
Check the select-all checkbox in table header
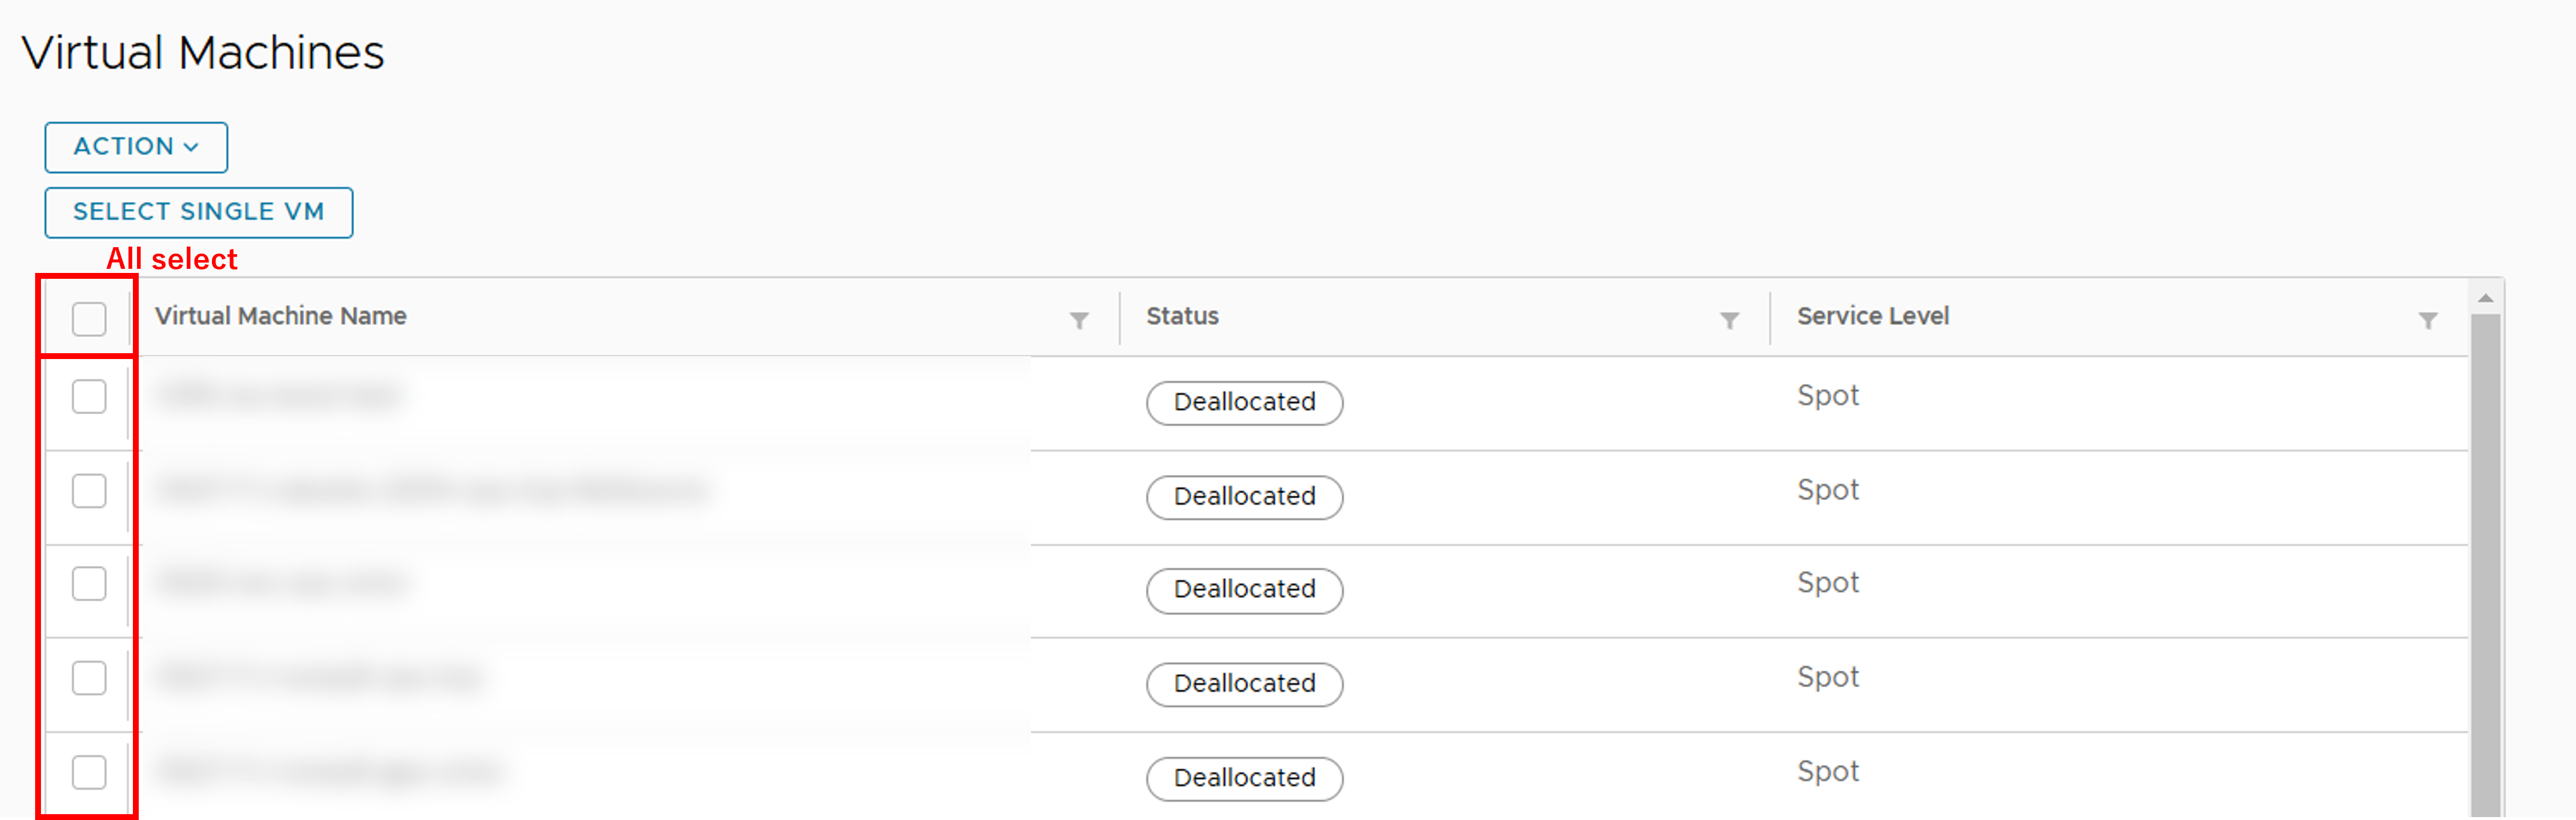[x=89, y=319]
